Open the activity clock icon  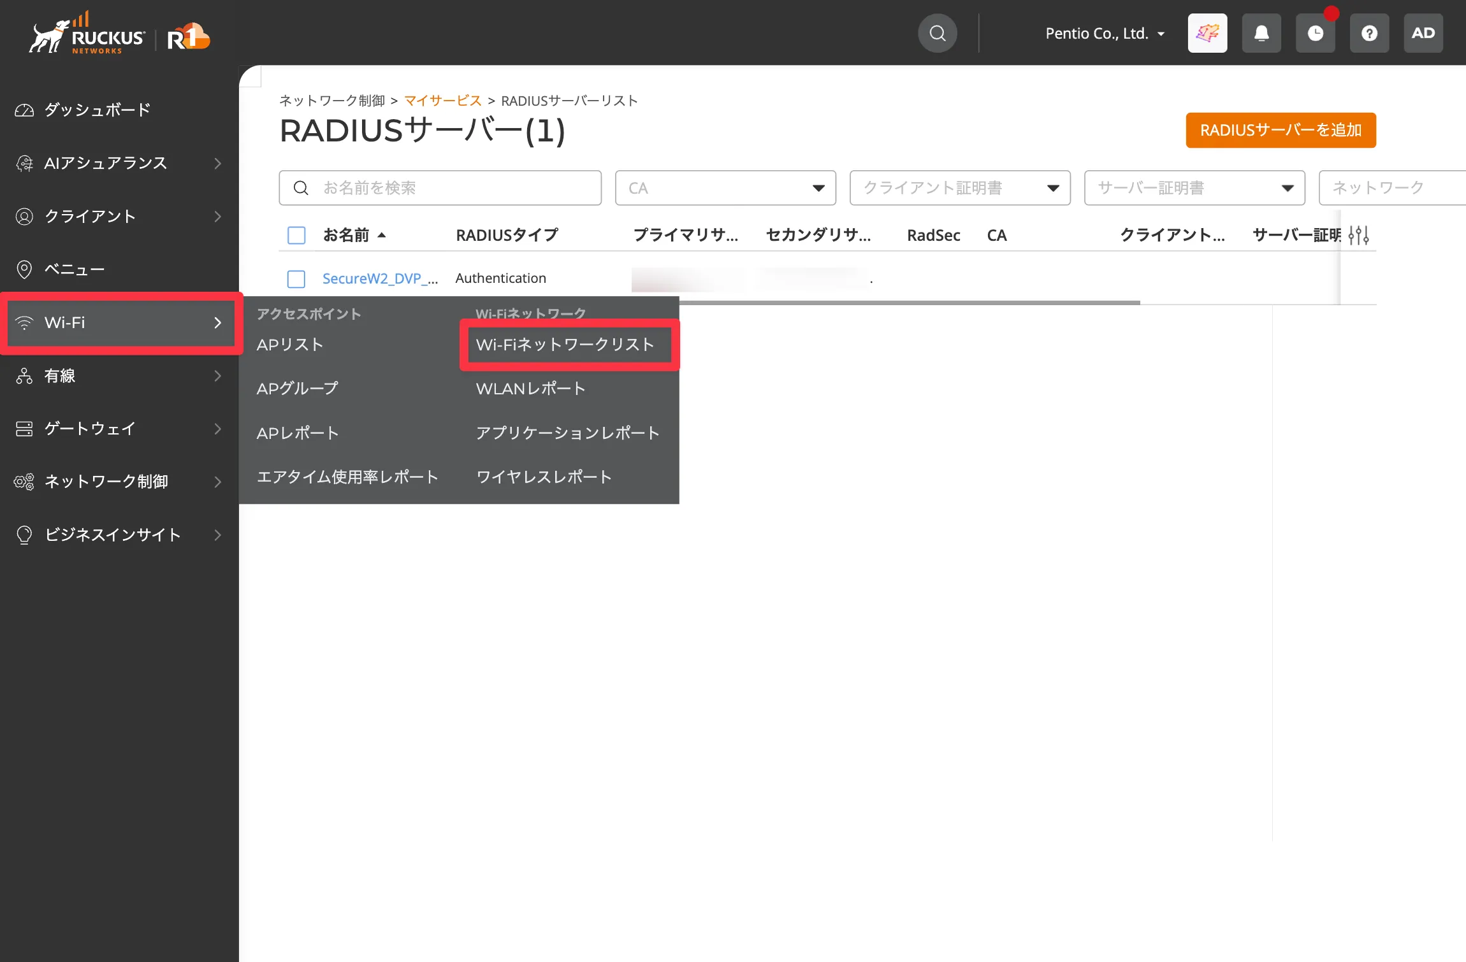[x=1316, y=33]
